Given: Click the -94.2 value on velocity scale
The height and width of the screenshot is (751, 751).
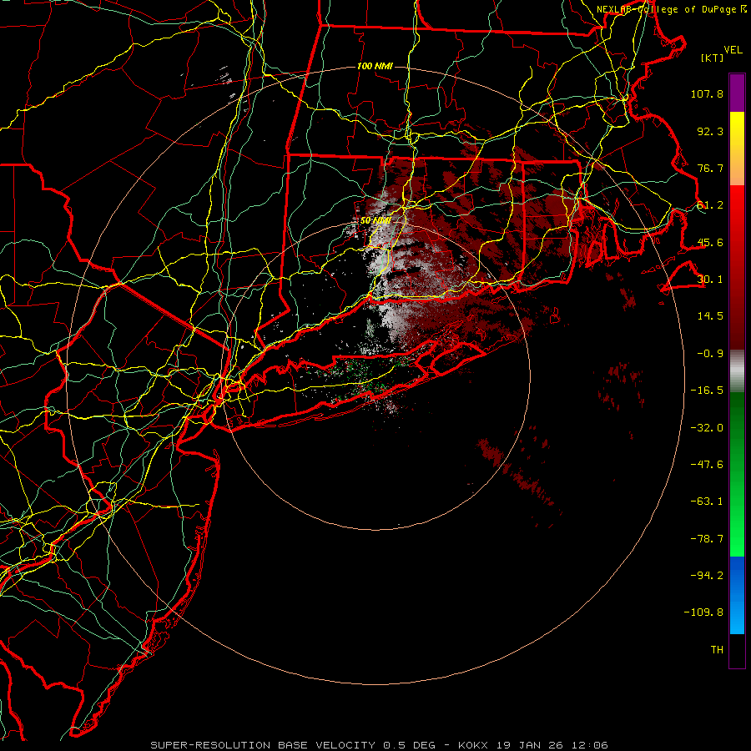Looking at the screenshot, I should (x=707, y=575).
